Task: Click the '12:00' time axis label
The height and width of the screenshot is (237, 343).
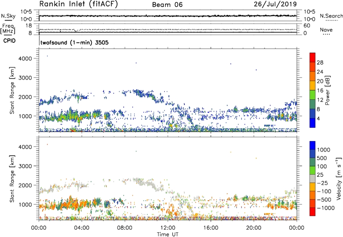Action: pyautogui.click(x=168, y=228)
